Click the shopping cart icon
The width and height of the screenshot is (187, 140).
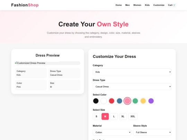point(174,5)
